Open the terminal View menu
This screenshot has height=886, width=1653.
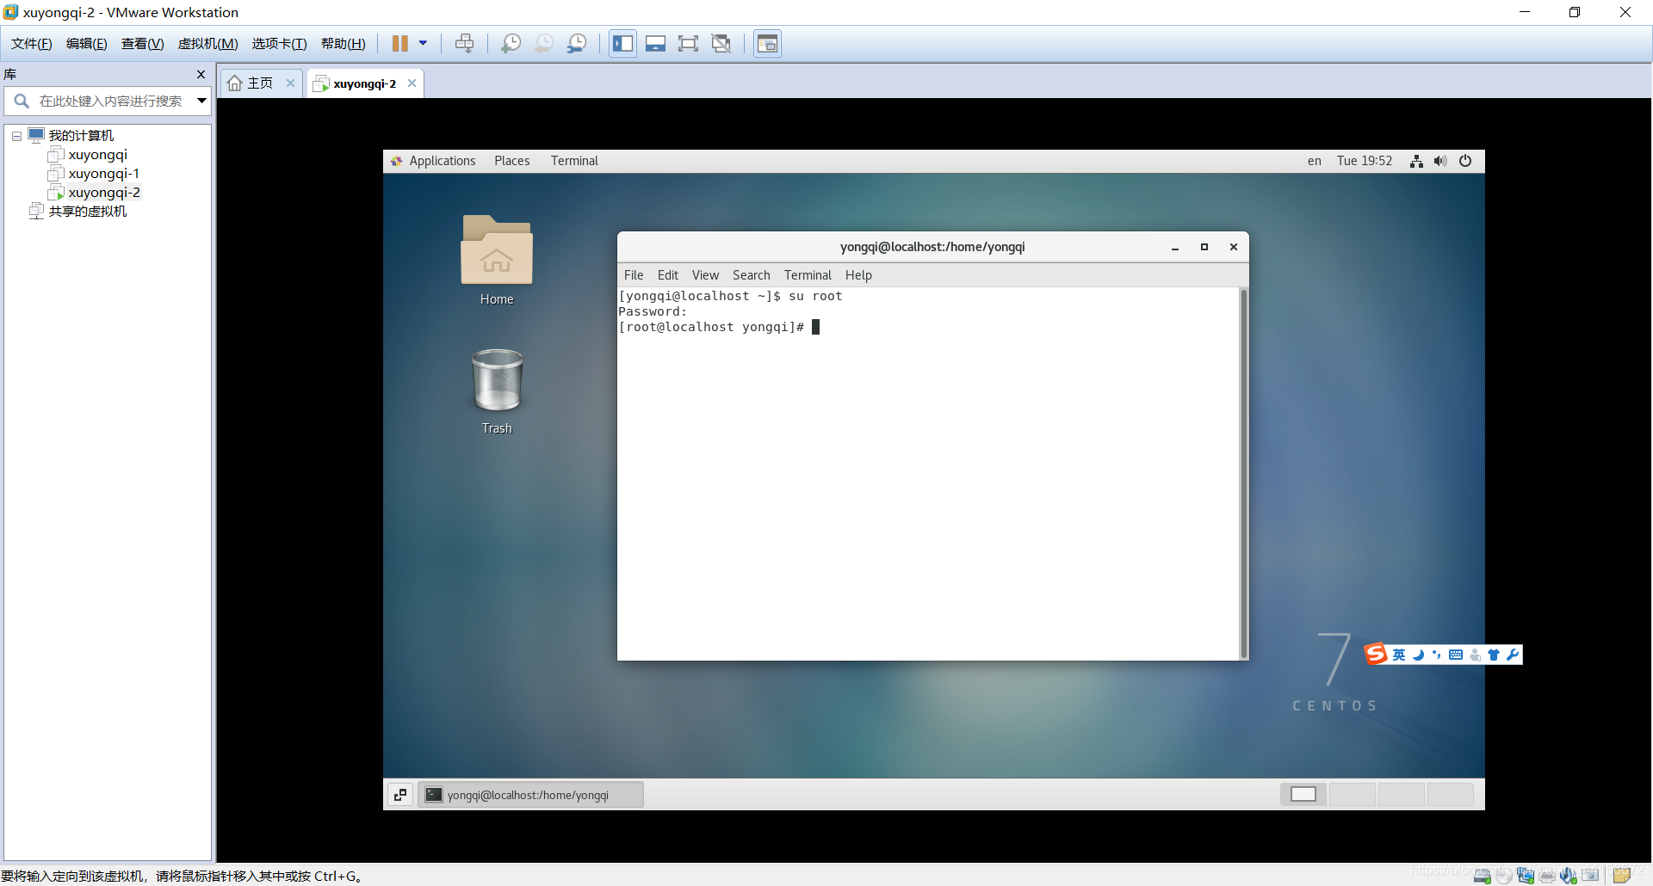(705, 275)
